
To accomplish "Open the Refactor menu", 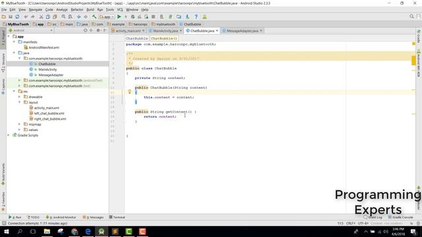I will coord(77,10).
